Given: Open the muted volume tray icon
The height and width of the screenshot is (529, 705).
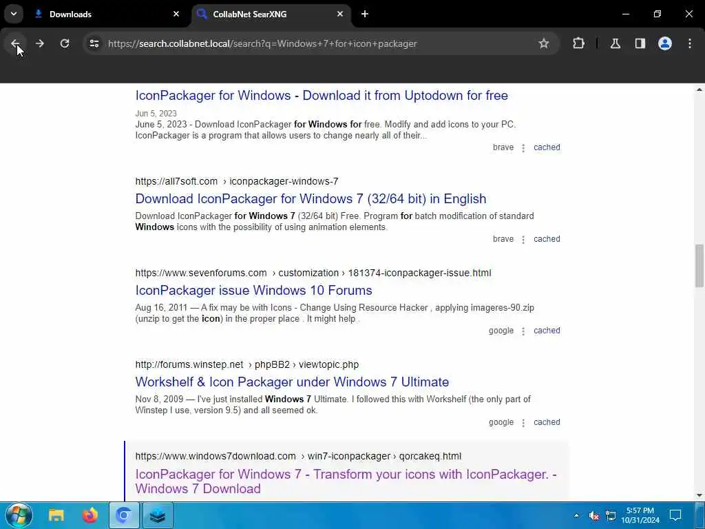Looking at the screenshot, I should pyautogui.click(x=594, y=515).
